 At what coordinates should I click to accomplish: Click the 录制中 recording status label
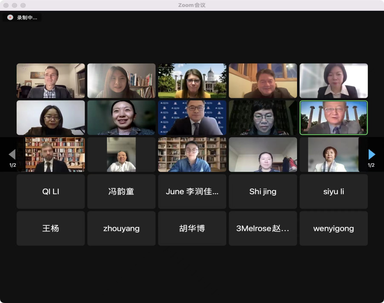27,18
